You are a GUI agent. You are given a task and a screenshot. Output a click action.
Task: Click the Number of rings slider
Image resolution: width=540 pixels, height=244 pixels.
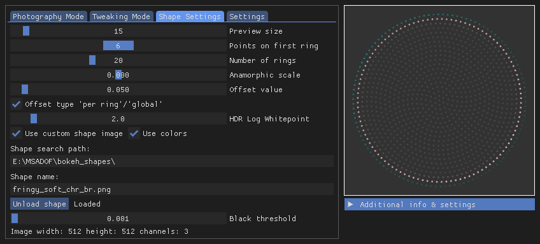[x=118, y=60]
